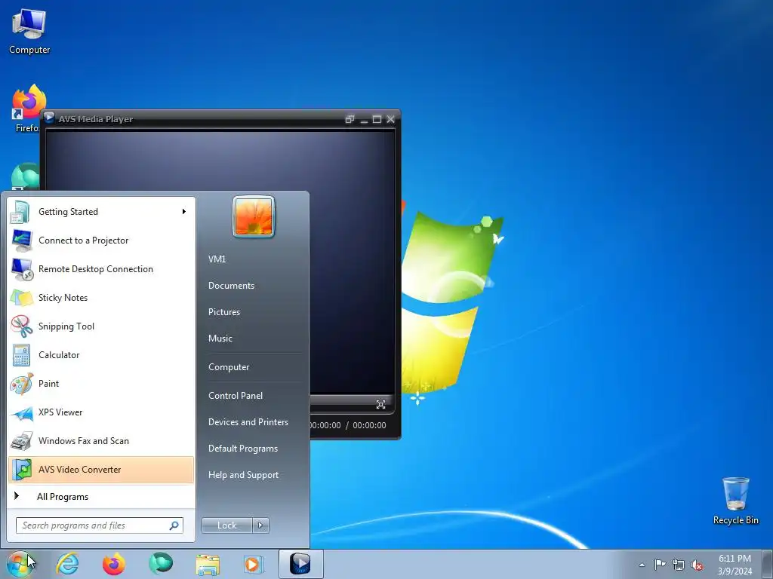Expand All Programs list
The width and height of the screenshot is (773, 579).
(x=101, y=496)
